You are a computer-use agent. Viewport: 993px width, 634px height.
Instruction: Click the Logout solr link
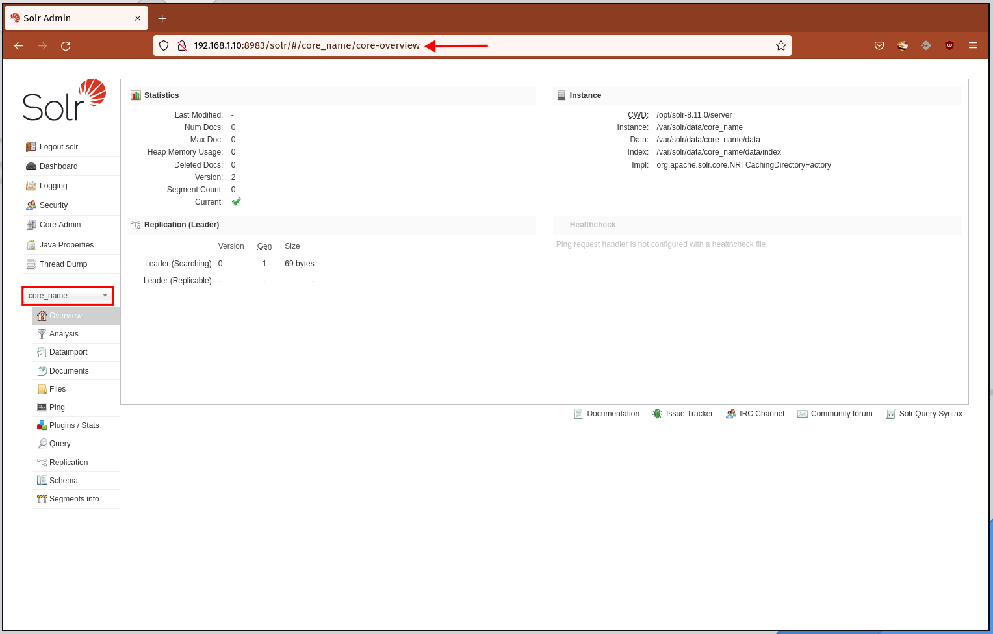point(58,147)
